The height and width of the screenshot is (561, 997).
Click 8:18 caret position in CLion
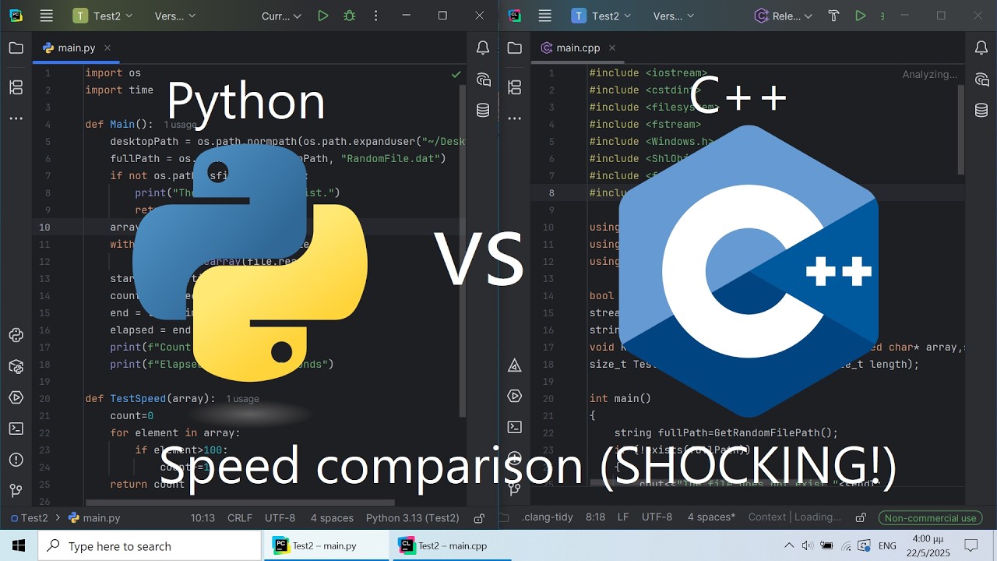[x=595, y=517]
